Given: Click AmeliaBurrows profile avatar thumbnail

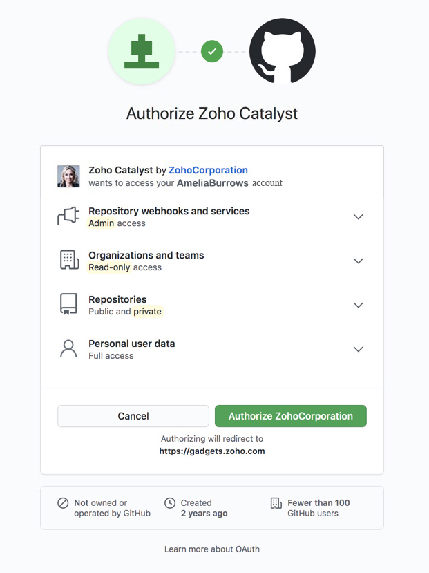Looking at the screenshot, I should (x=68, y=176).
